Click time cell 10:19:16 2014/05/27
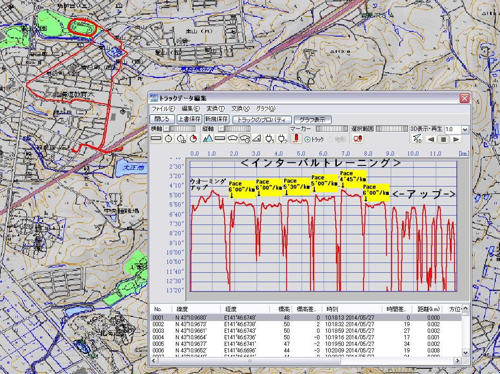Image resolution: width=500 pixels, height=374 pixels. pyautogui.click(x=349, y=337)
